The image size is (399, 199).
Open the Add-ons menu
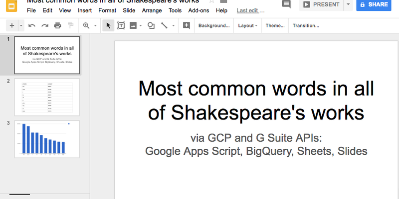(x=199, y=10)
